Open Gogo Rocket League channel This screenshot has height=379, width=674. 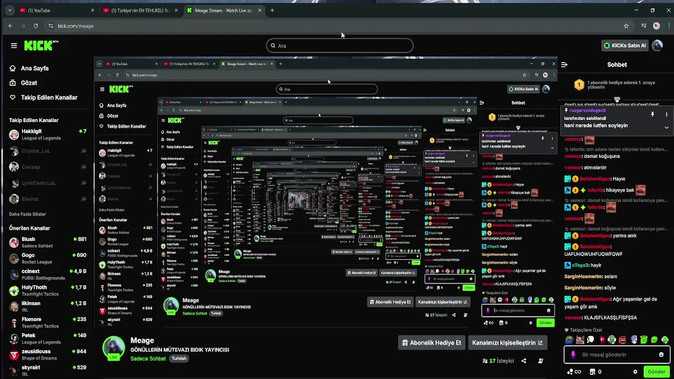[x=47, y=258]
